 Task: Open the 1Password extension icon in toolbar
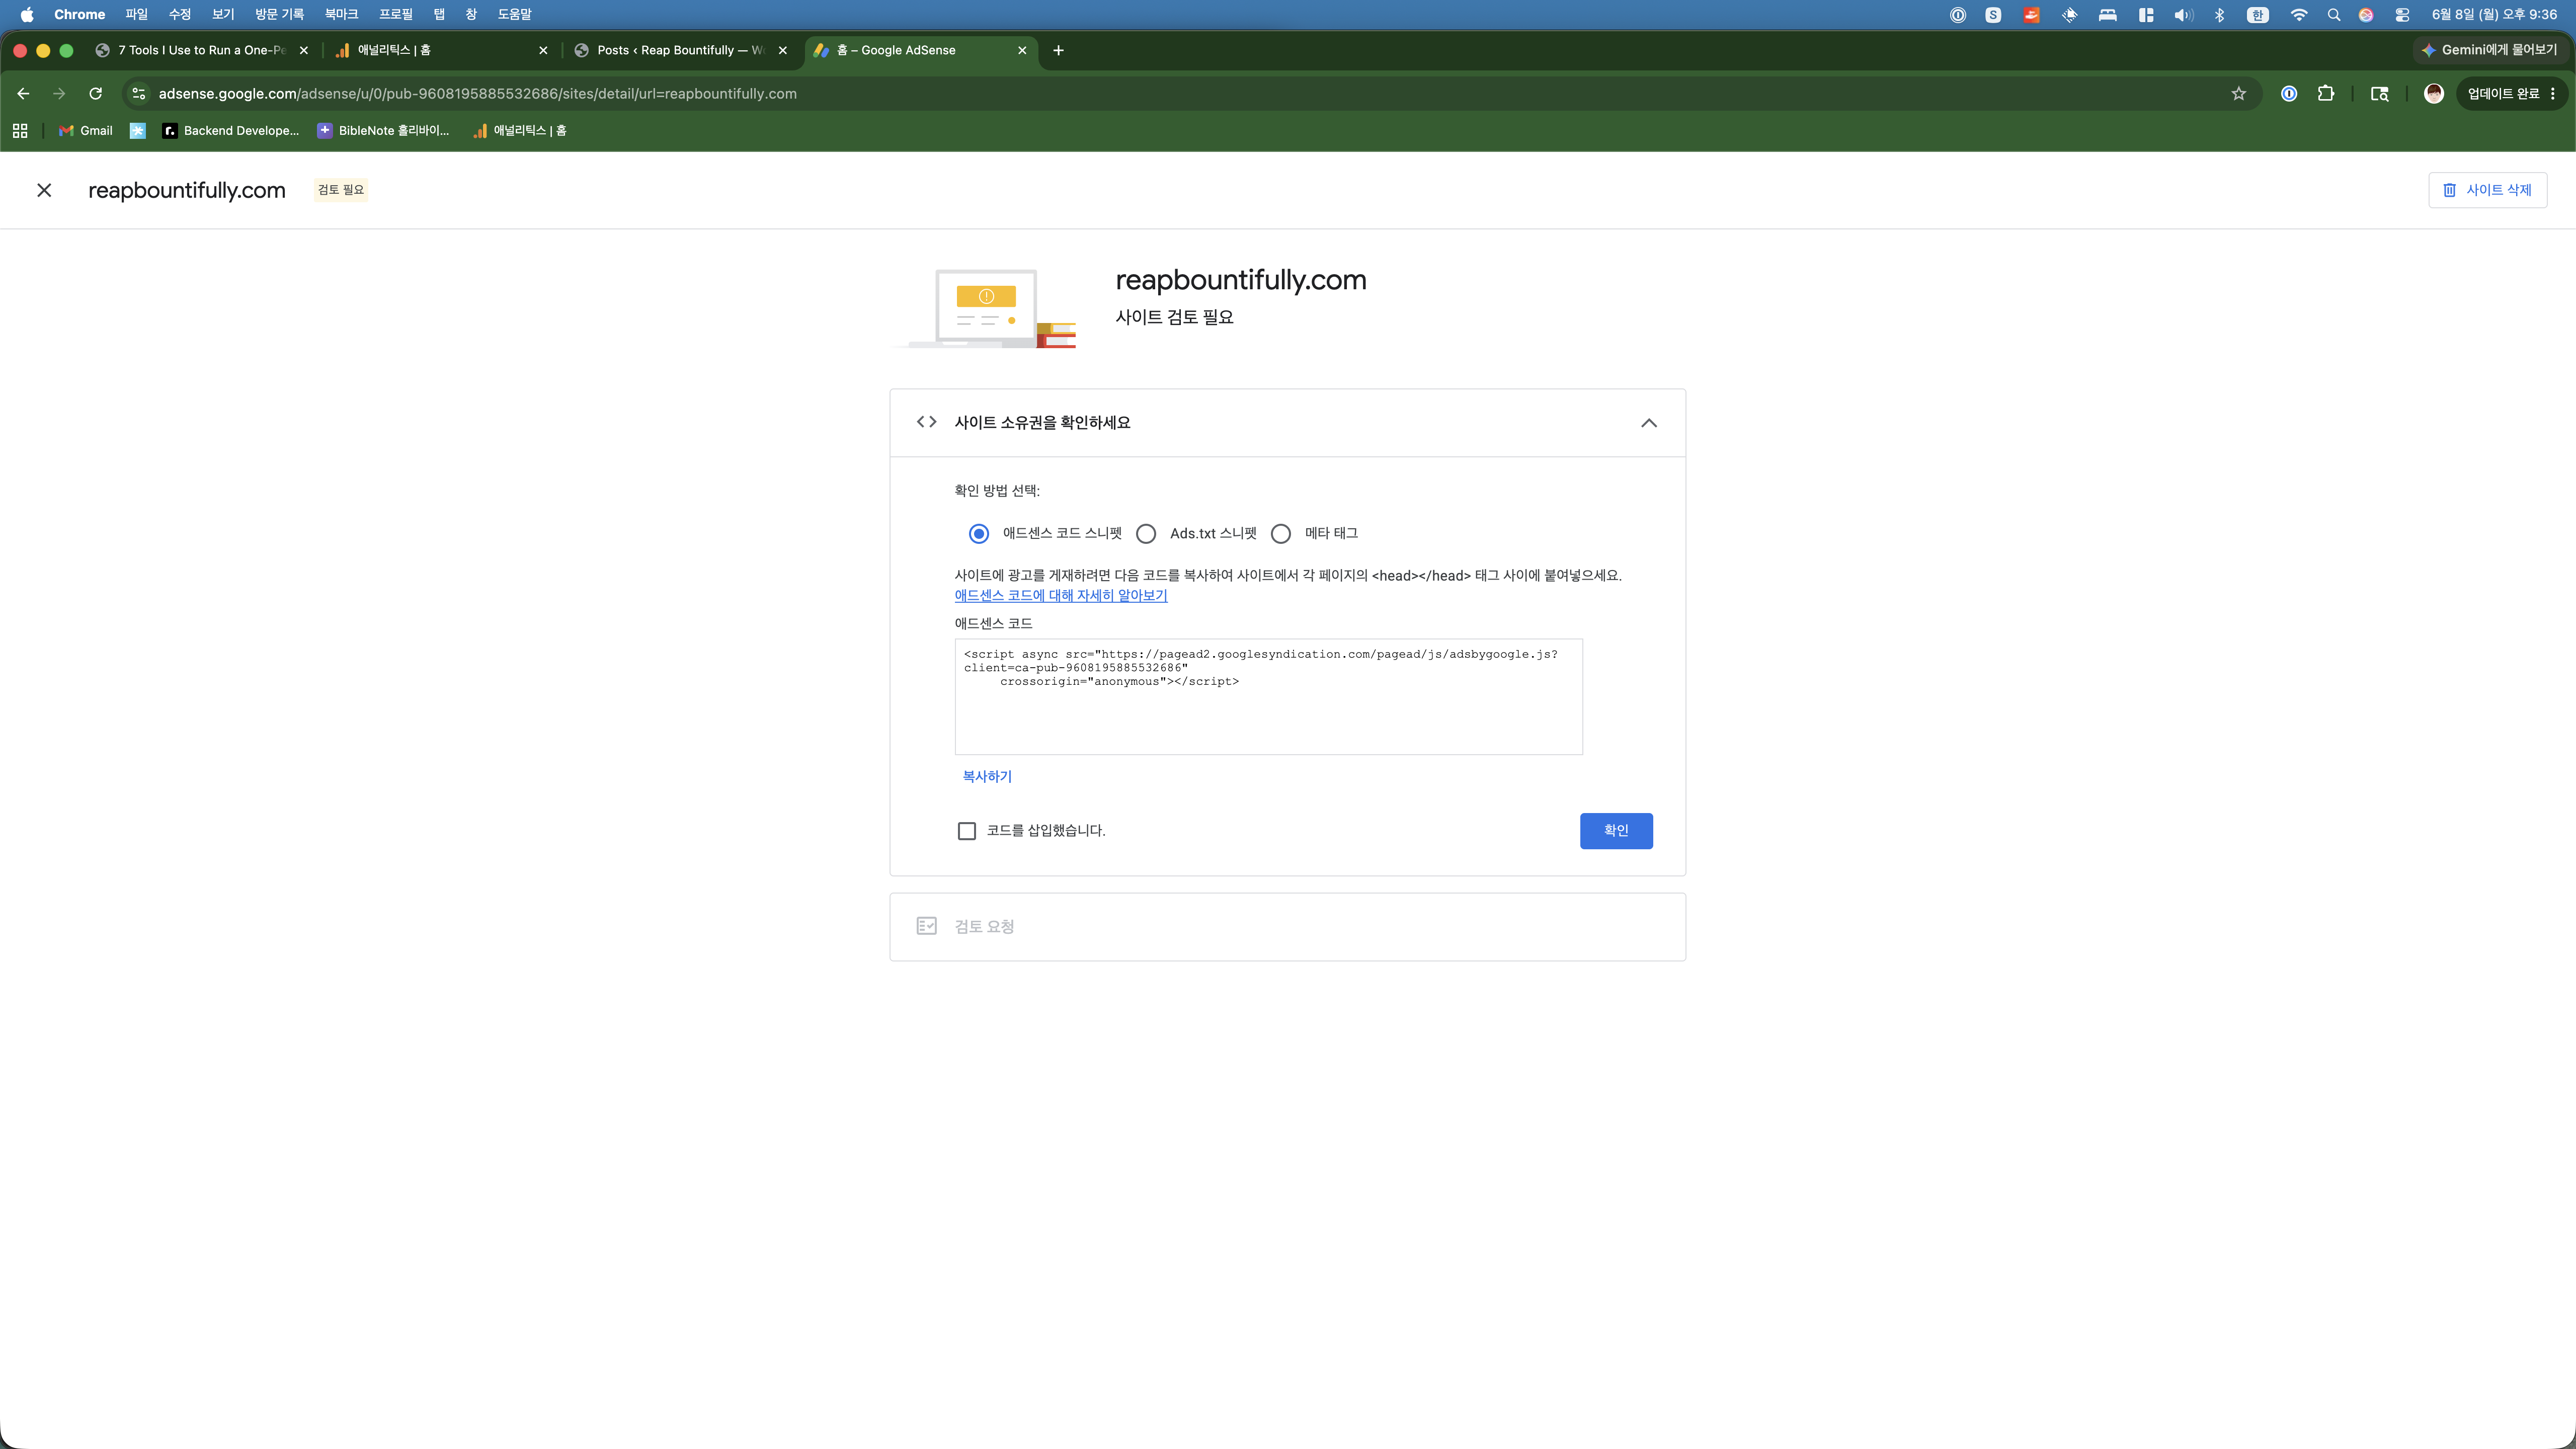pyautogui.click(x=2289, y=94)
